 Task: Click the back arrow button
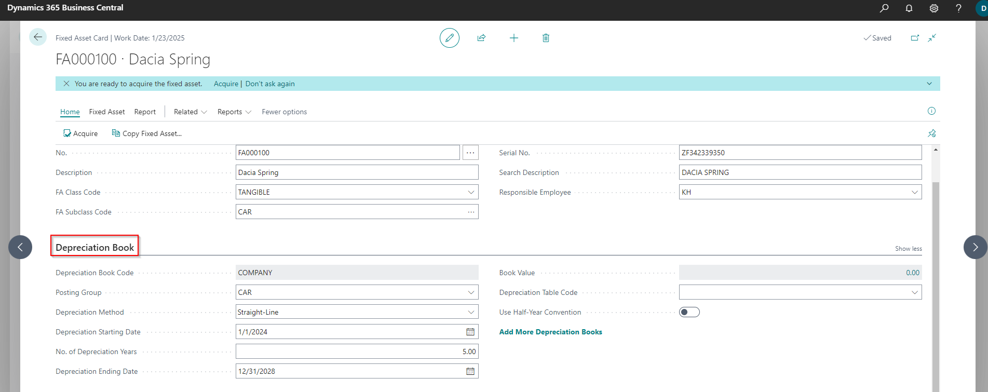38,37
